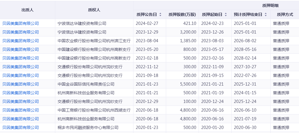Select 中国工商银行股份有限公司杭州西湖支行 cell
This screenshot has width=299, height=133.
[x=94, y=110]
